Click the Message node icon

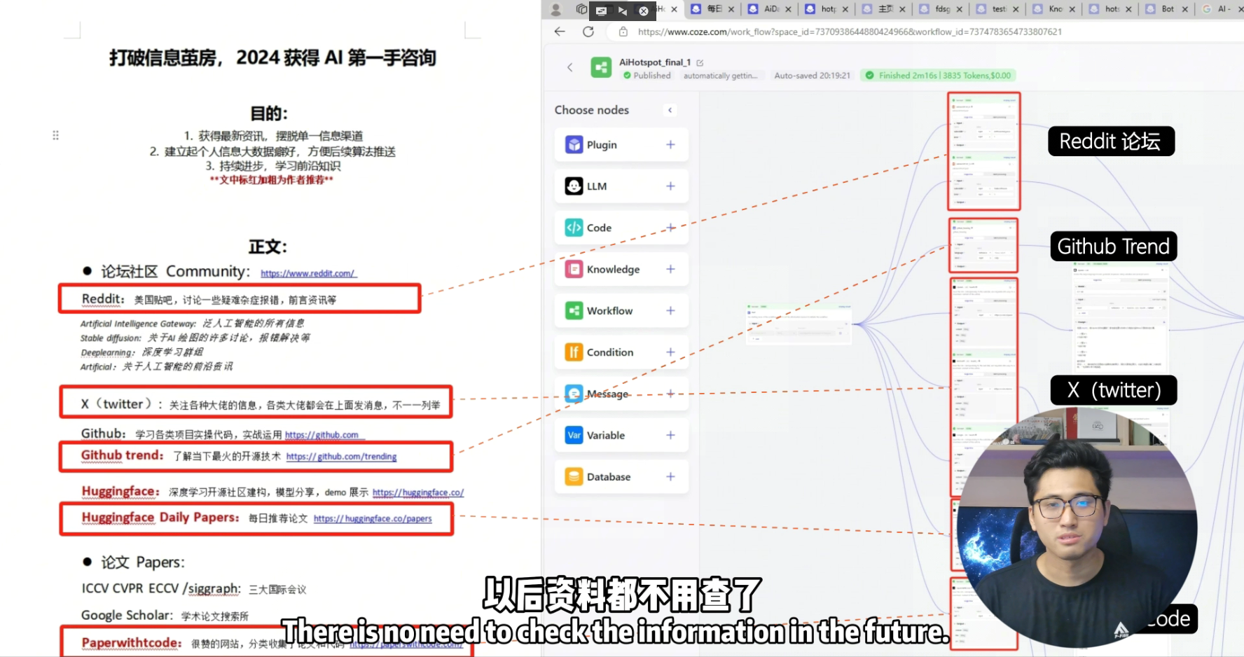[574, 394]
